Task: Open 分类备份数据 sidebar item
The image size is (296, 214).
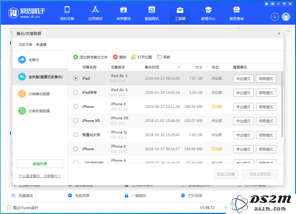Action: pyautogui.click(x=40, y=94)
